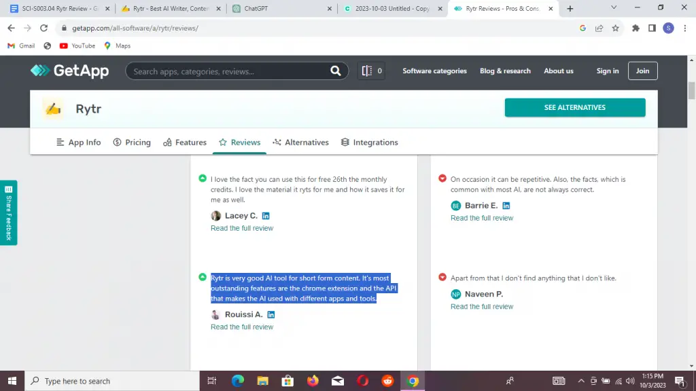This screenshot has width=696, height=391.
Task: Open Mail app from taskbar
Action: pyautogui.click(x=338, y=381)
